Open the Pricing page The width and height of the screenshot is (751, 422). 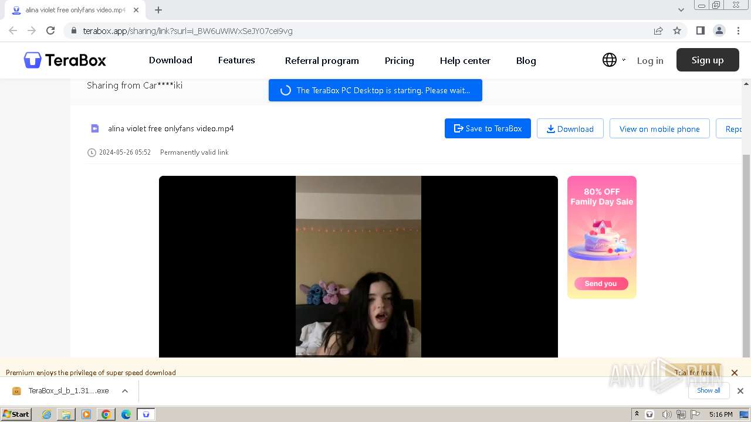[x=400, y=60]
